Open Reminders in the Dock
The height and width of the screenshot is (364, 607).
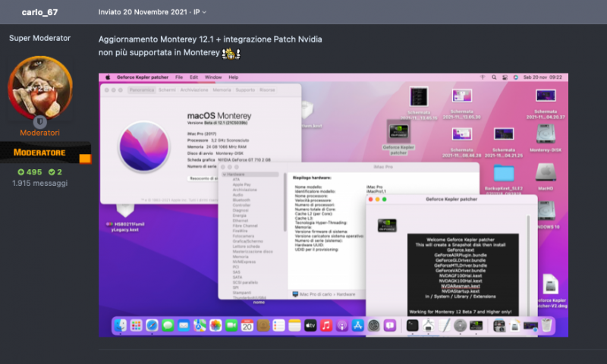[x=278, y=326]
